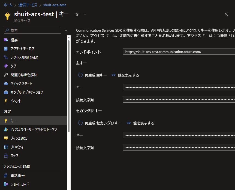This screenshot has height=190, width=235.
Task: Click 再生成 セカンダリ キー button label
Action: pyautogui.click(x=103, y=123)
